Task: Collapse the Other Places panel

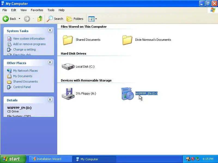Action: point(50,62)
